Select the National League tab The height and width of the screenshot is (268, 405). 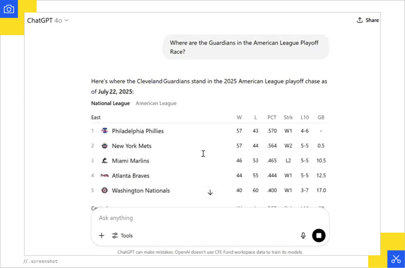[110, 103]
